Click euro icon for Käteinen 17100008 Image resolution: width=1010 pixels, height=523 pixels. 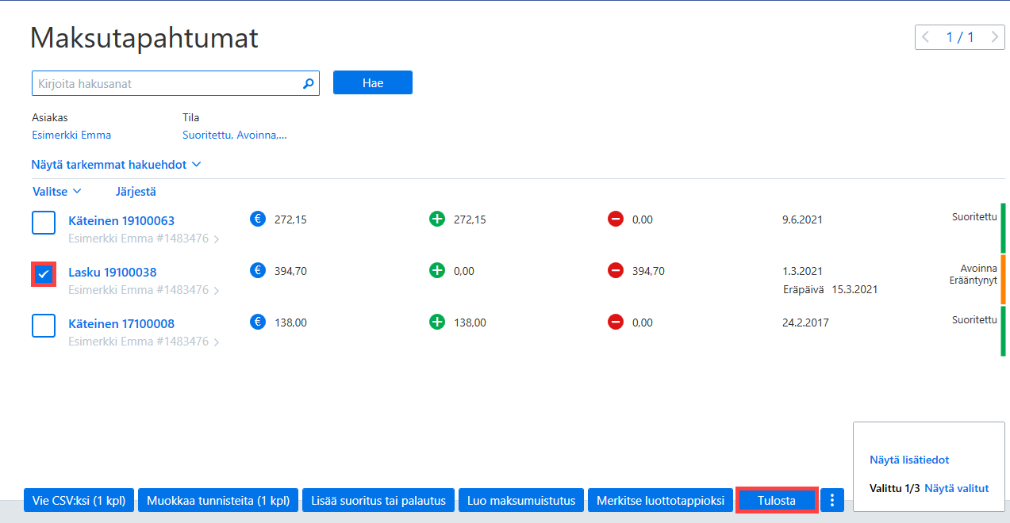pos(257,322)
